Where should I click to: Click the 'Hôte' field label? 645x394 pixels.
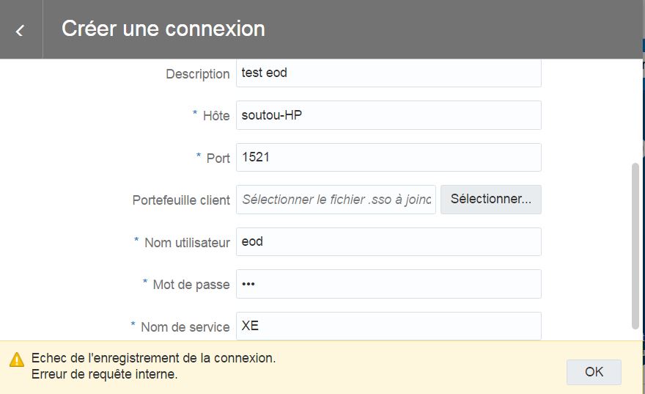pos(215,116)
